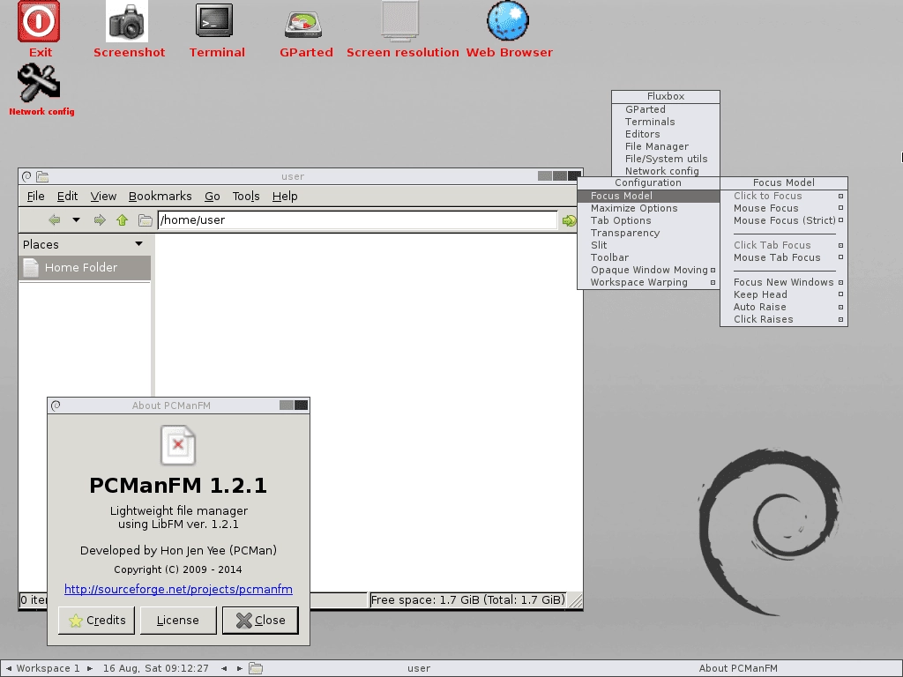Expand the Toolbar submenu in Configuration
The width and height of the screenshot is (903, 677).
click(x=648, y=258)
